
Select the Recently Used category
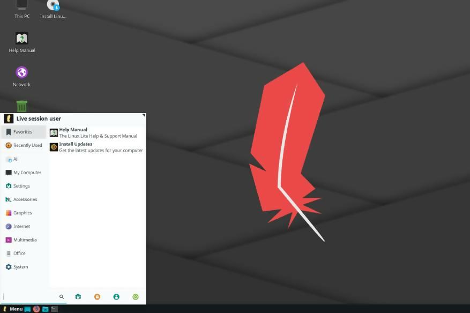(x=24, y=145)
